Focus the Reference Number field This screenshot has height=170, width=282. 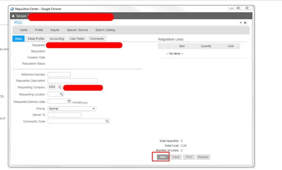59,75
